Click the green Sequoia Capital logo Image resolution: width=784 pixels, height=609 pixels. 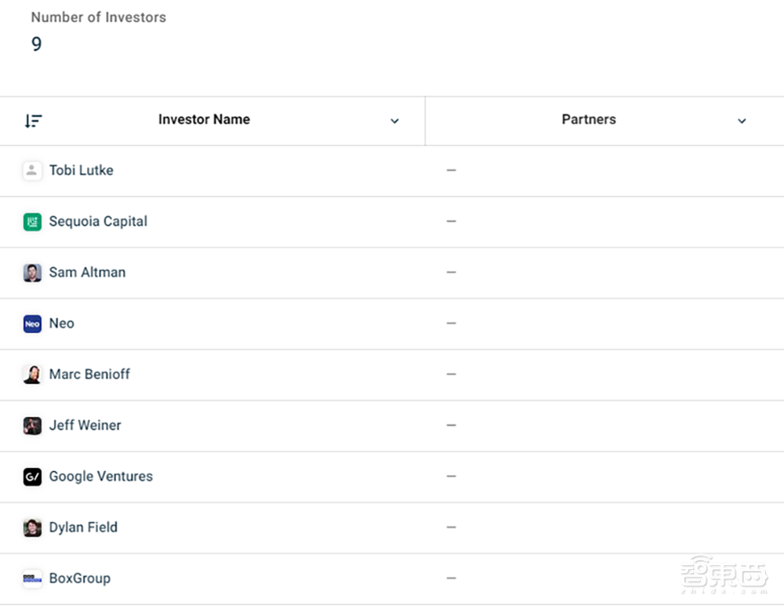click(32, 222)
